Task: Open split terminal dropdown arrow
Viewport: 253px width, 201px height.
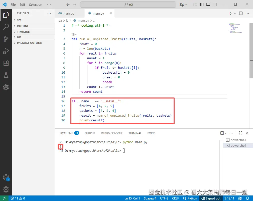Action: [226, 133]
